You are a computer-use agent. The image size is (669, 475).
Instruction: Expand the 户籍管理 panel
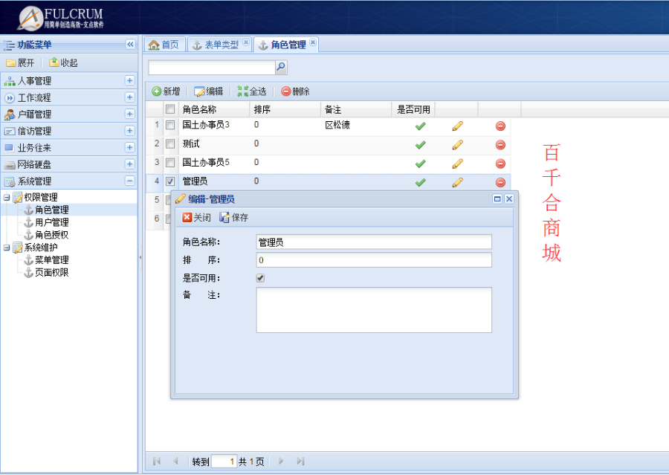[x=129, y=114]
